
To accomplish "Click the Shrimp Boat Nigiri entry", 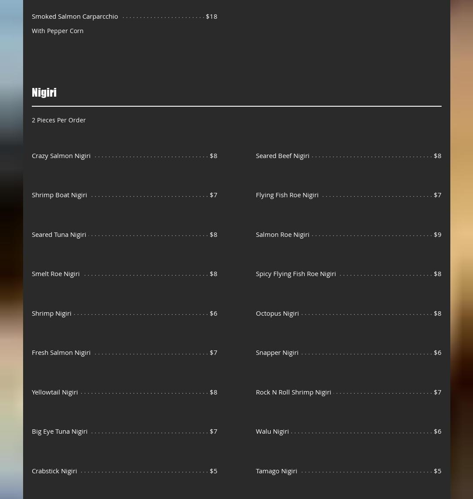I will point(59,195).
